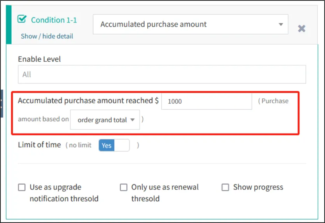The width and height of the screenshot is (325, 223).
Task: Click the white off-side of the Yes switch
Action: pyautogui.click(x=121, y=145)
